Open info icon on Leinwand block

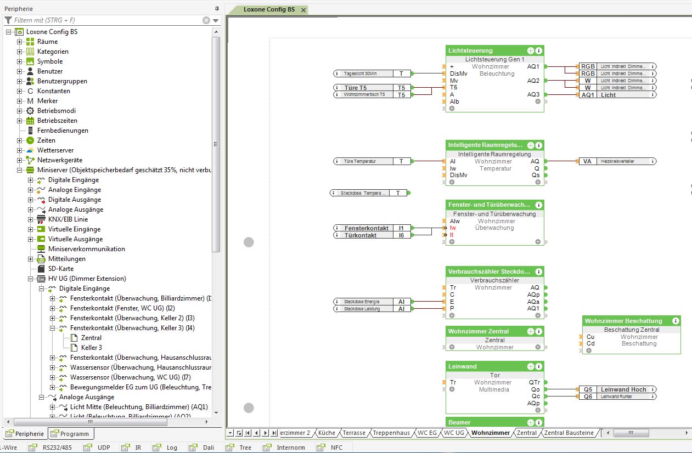[x=539, y=366]
